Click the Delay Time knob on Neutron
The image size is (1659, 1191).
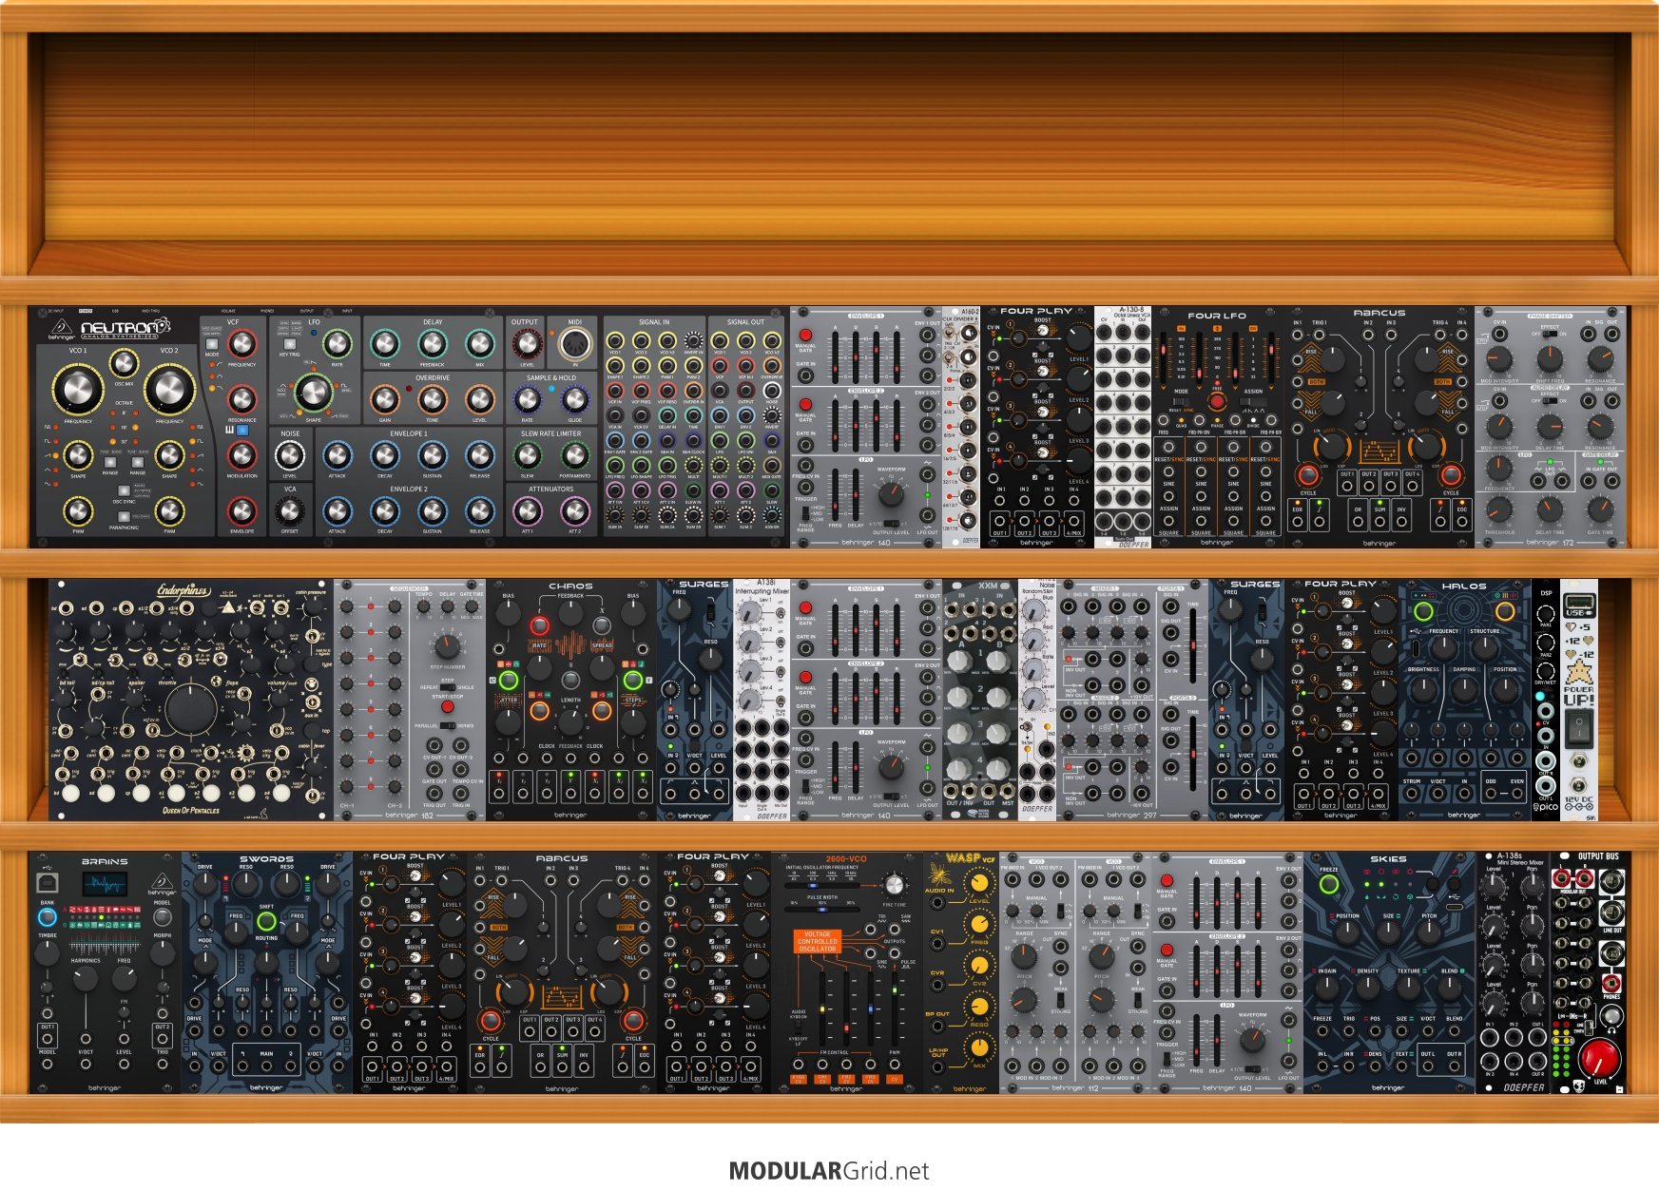pos(385,343)
